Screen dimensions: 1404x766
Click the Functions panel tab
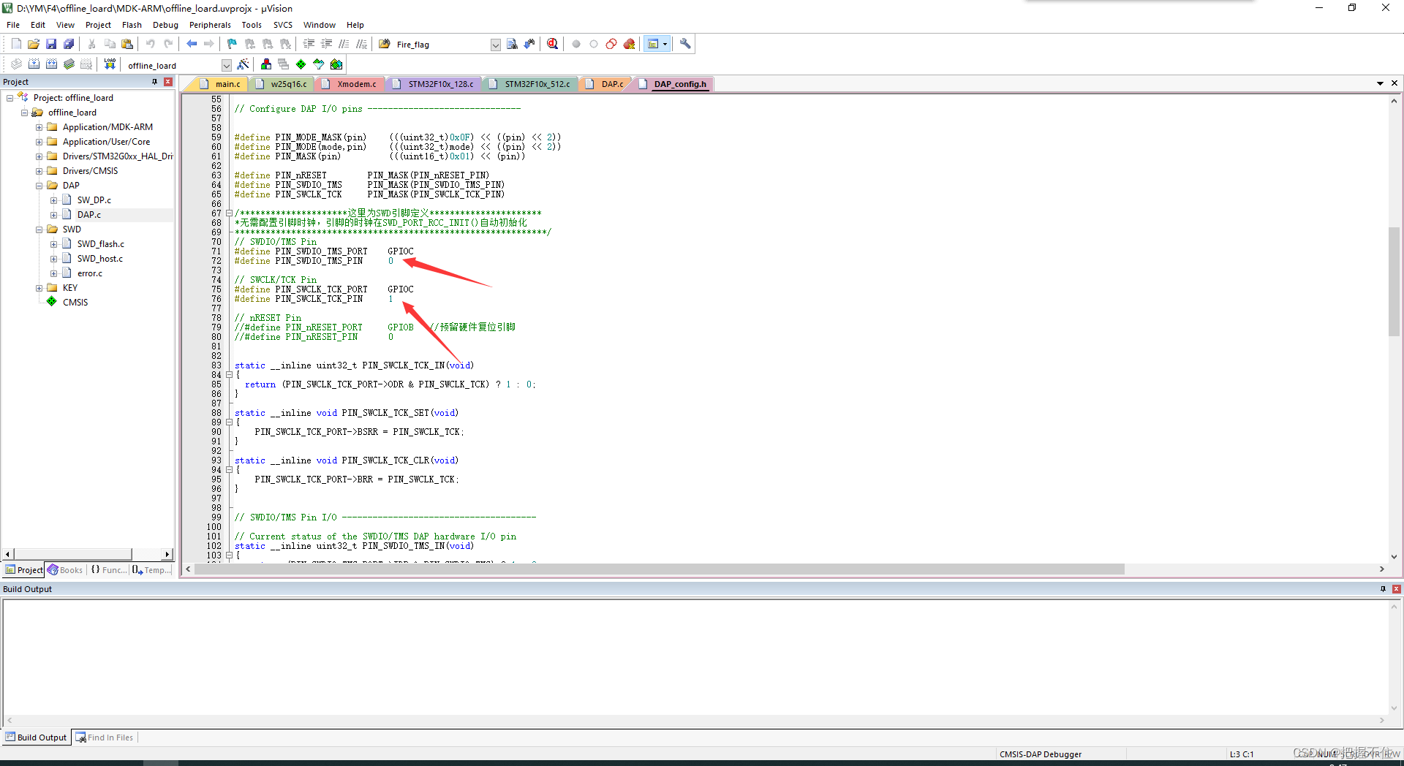pos(108,570)
